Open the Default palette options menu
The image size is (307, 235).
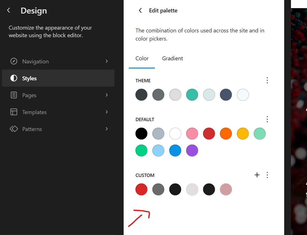[x=267, y=119]
